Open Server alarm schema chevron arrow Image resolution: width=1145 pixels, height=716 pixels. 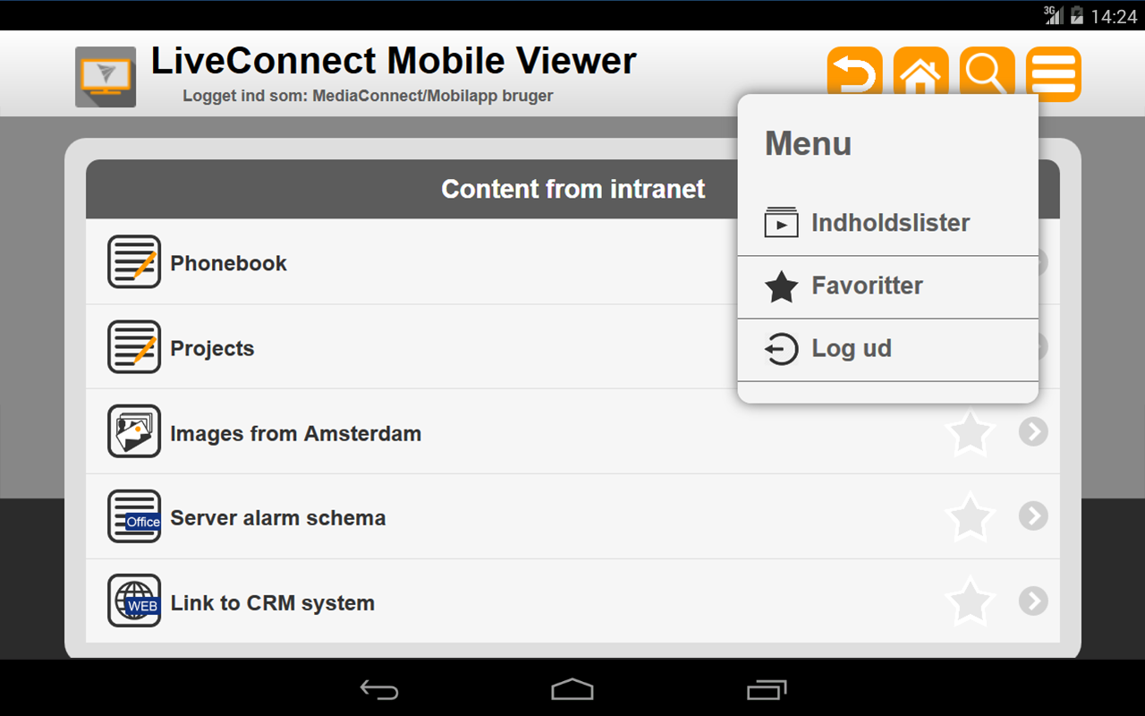pos(1033,516)
